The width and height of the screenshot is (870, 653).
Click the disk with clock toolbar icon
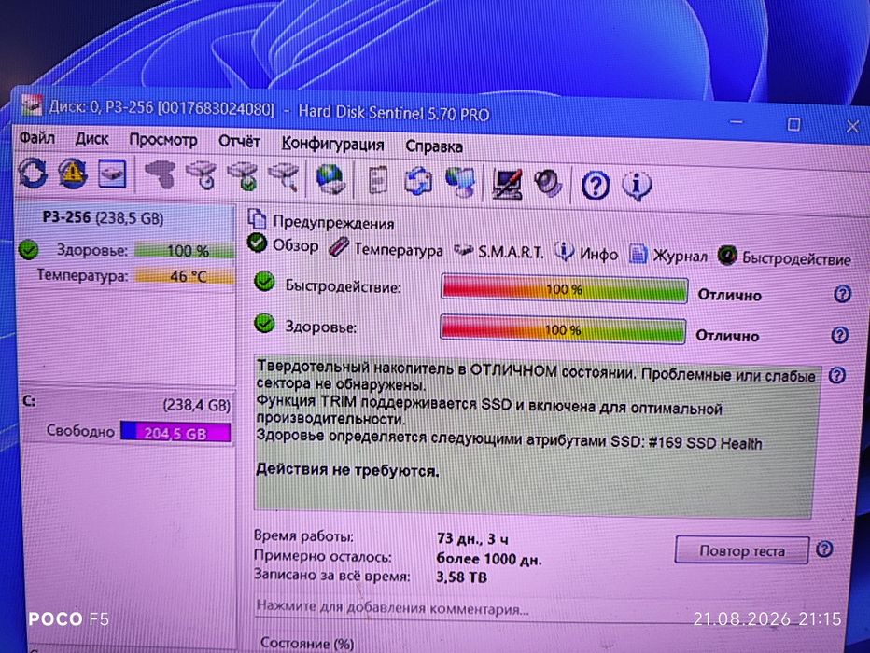[x=202, y=175]
